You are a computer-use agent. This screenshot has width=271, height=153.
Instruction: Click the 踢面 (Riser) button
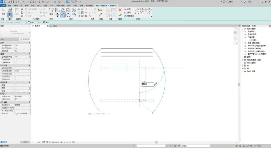127,13
